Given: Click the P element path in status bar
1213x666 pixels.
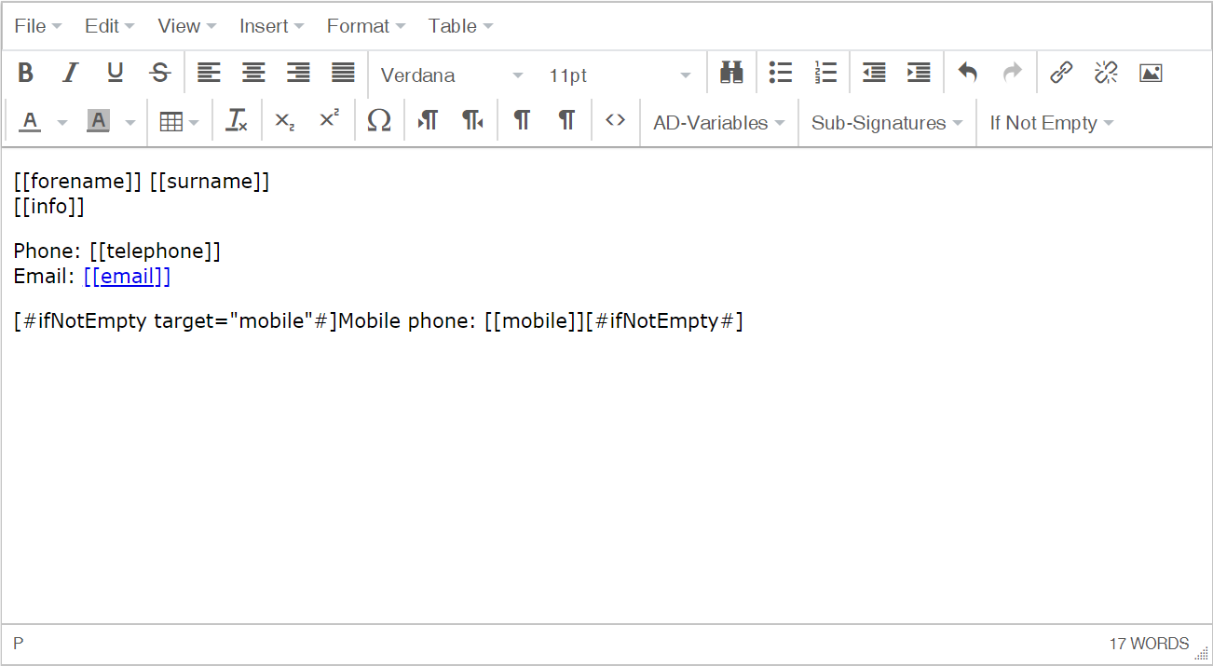Looking at the screenshot, I should click(19, 644).
